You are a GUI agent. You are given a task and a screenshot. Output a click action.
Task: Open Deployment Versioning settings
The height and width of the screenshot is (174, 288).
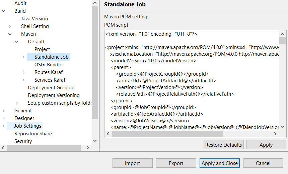54,95
